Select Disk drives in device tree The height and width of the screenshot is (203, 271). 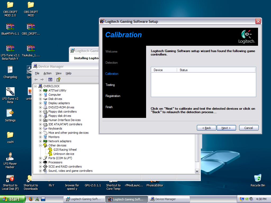[55, 99]
